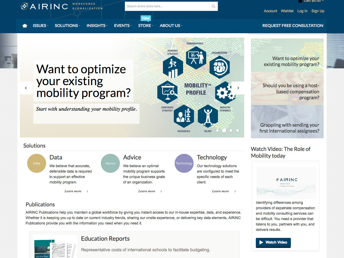Expand the About Us menu
Screen dimensions: 344x258
tap(171, 26)
